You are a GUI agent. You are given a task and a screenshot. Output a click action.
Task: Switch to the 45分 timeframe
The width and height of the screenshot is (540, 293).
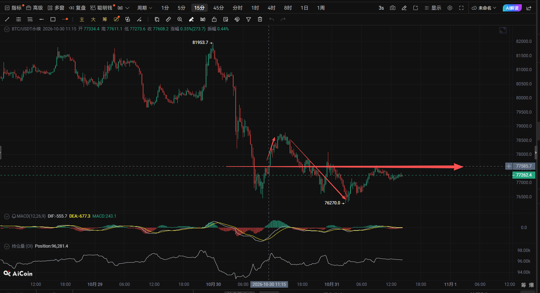click(219, 8)
